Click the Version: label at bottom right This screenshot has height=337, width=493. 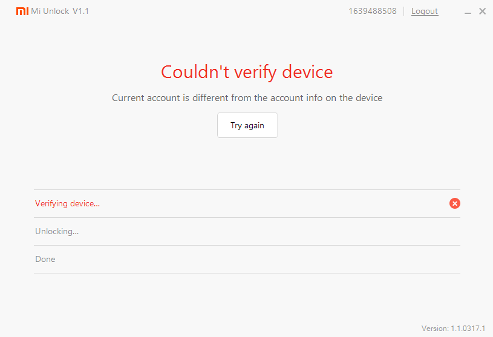435,328
